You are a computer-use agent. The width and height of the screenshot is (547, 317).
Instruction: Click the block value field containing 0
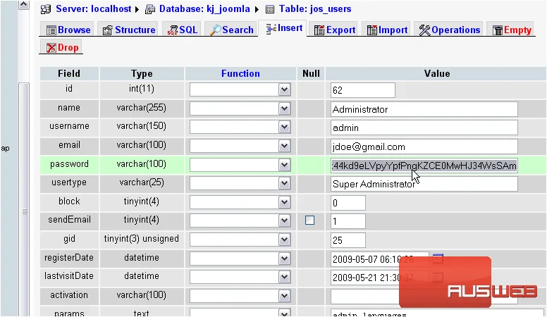[x=348, y=203]
